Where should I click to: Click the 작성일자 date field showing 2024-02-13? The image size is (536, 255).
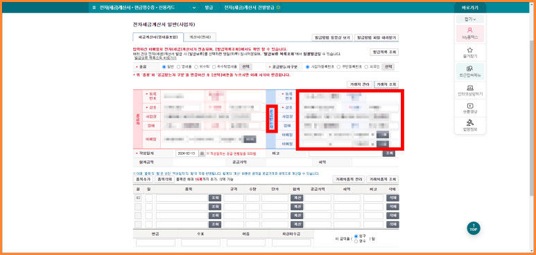click(x=187, y=153)
